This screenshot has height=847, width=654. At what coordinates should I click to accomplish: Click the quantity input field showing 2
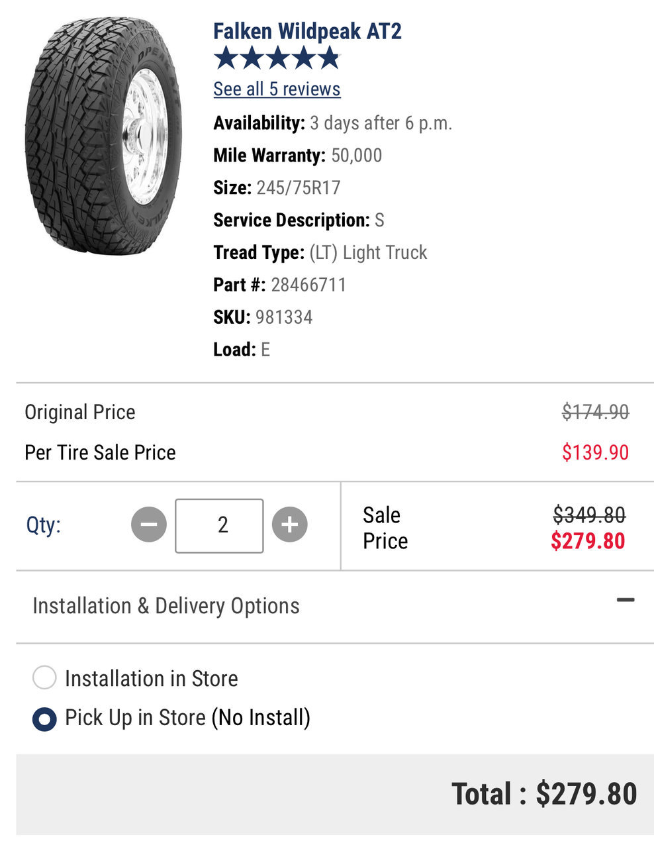tap(219, 525)
